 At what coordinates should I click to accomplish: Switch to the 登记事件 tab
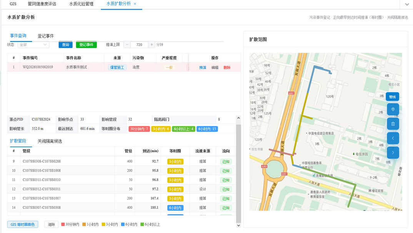tap(45, 36)
